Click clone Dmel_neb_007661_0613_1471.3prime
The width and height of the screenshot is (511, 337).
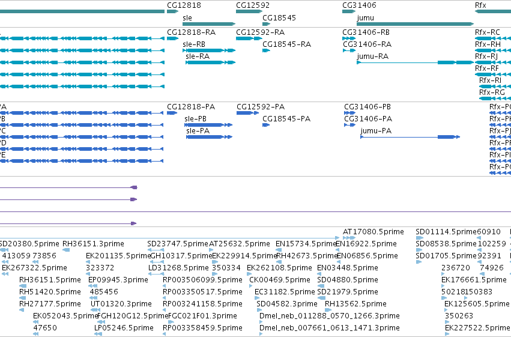click(x=330, y=328)
